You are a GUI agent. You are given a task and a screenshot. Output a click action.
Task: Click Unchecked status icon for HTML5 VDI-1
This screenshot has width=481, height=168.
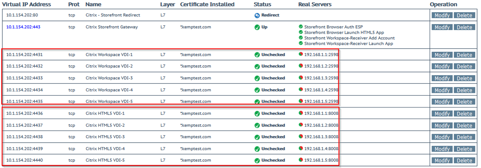(x=257, y=114)
